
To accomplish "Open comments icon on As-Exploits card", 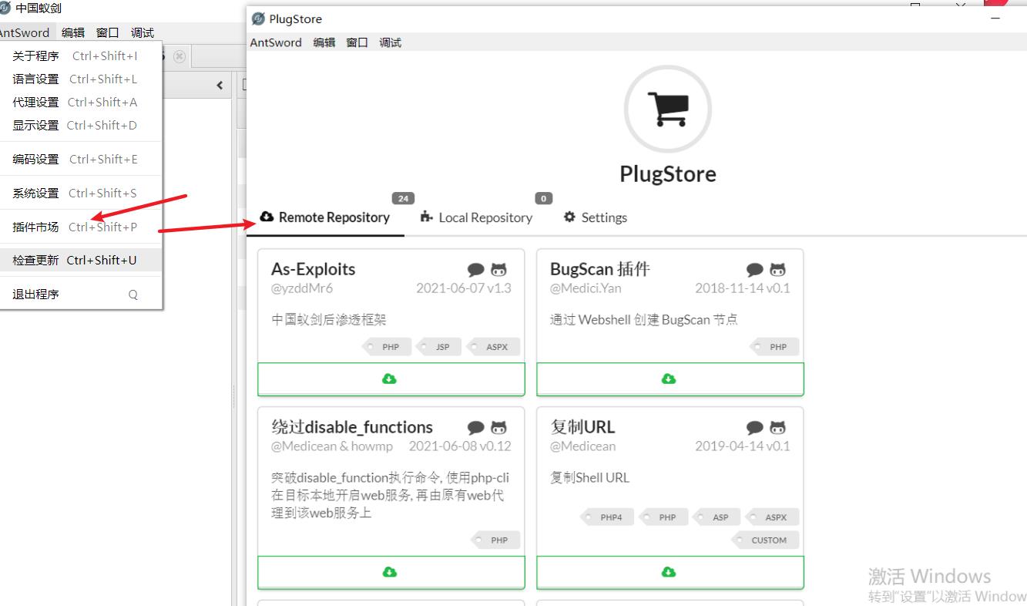I will tap(476, 270).
